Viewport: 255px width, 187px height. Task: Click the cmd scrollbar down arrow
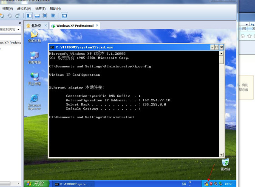click(221, 155)
